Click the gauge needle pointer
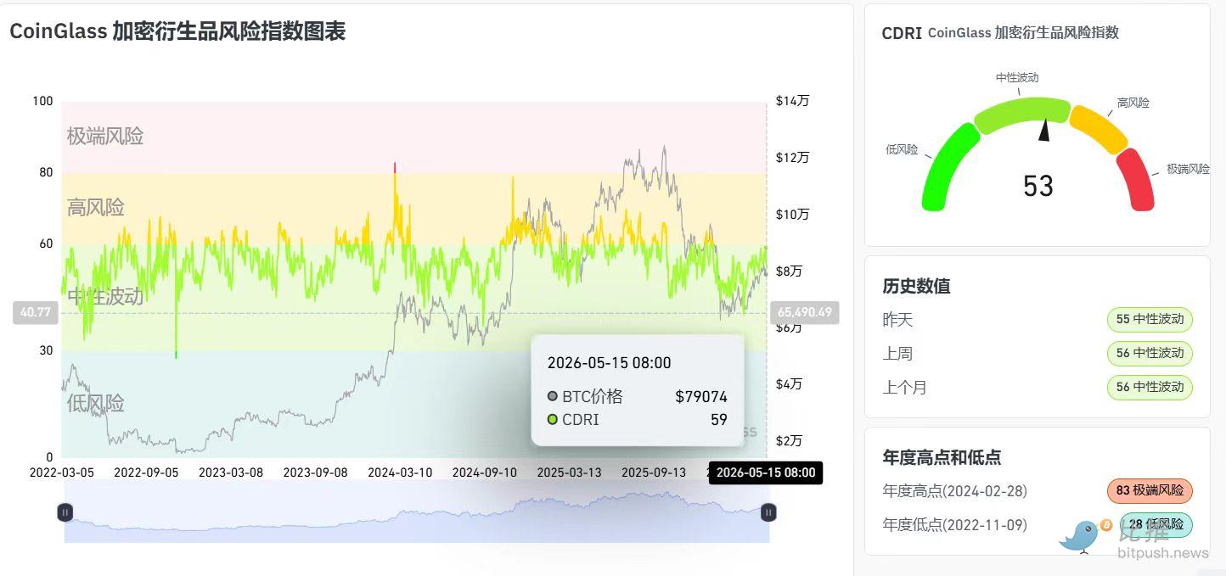 coord(1045,129)
